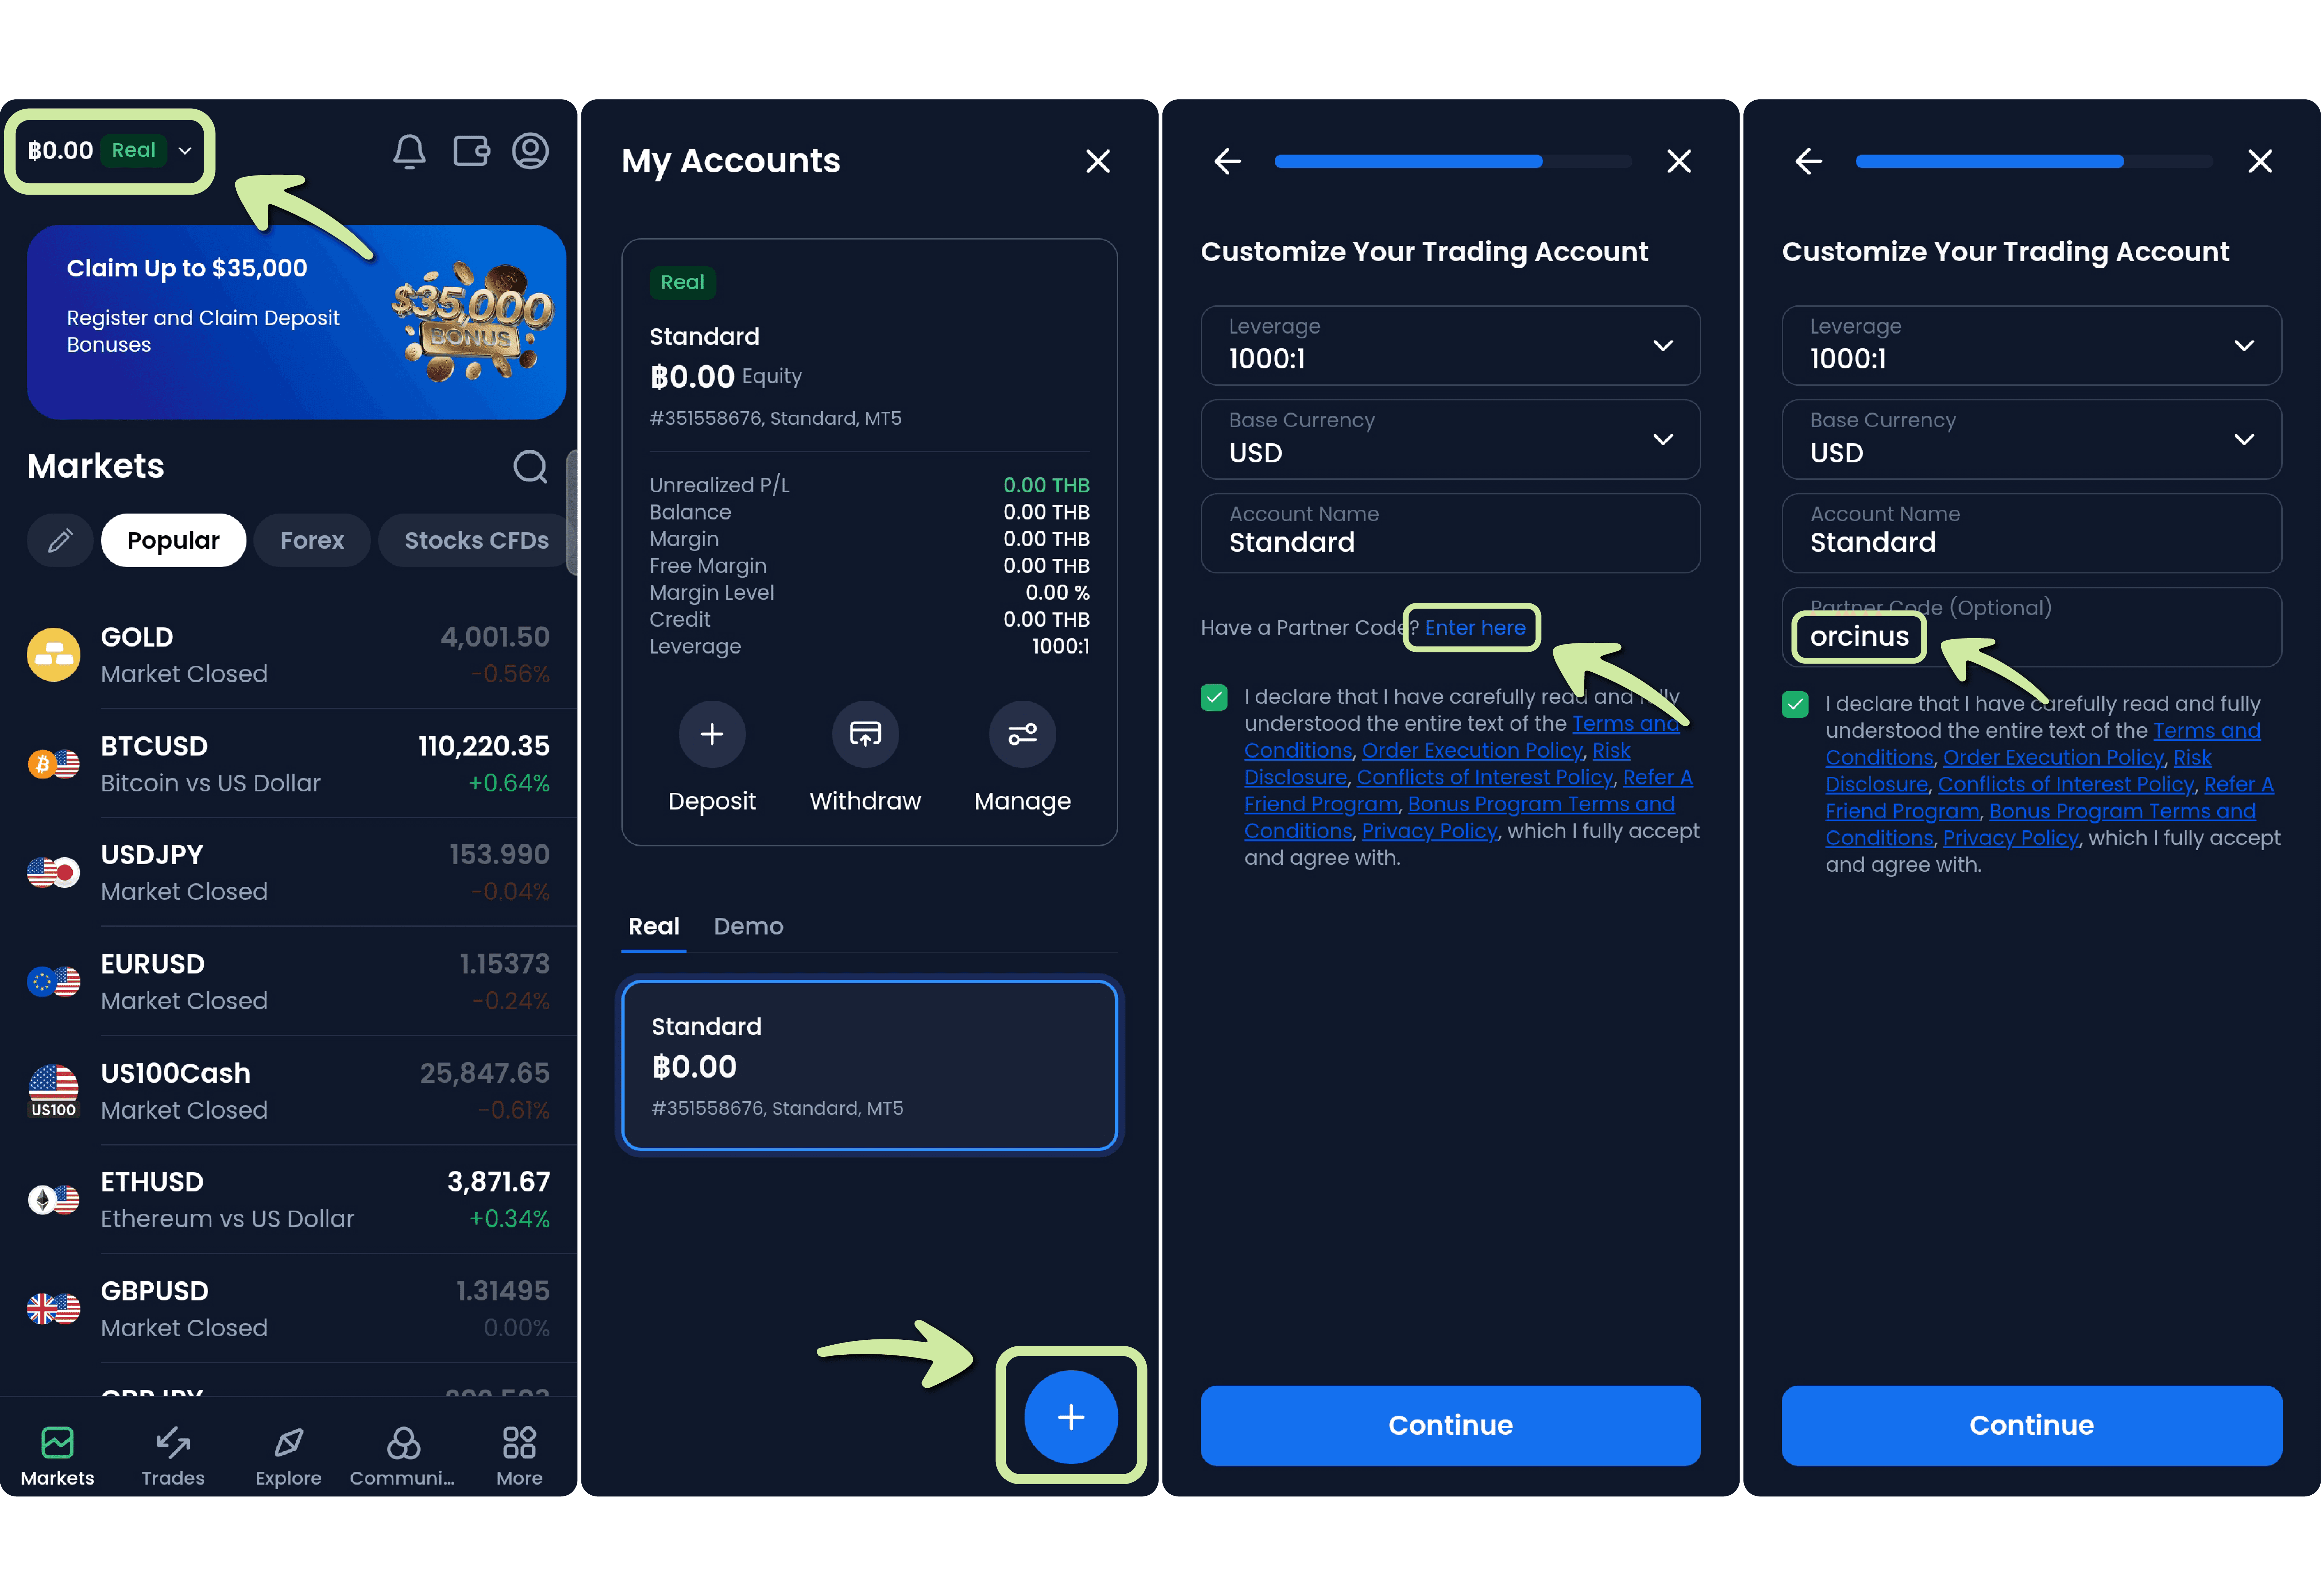Tap the Withdraw icon
2321x1596 pixels.
click(x=865, y=735)
